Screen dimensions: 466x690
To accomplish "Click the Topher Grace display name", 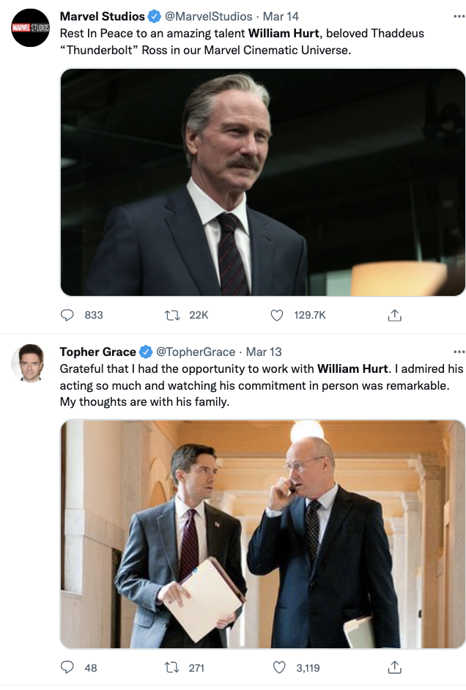I will (97, 352).
